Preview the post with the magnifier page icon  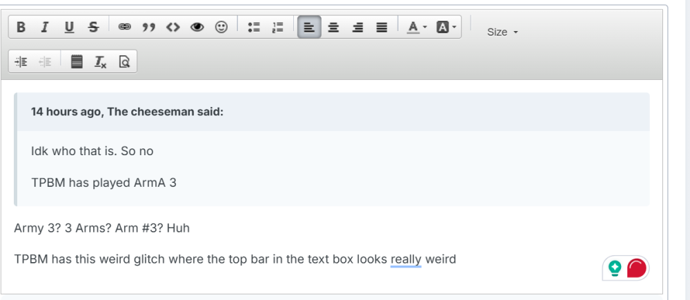pyautogui.click(x=124, y=62)
